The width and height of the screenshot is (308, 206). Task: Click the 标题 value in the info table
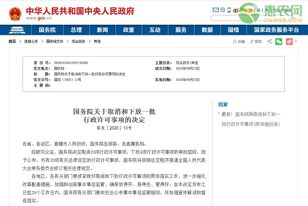pos(90,74)
